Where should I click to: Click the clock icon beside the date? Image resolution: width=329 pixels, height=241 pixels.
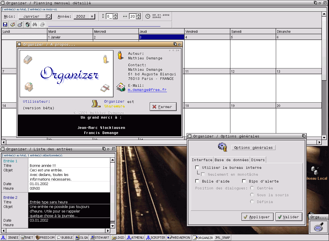(x=148, y=16)
